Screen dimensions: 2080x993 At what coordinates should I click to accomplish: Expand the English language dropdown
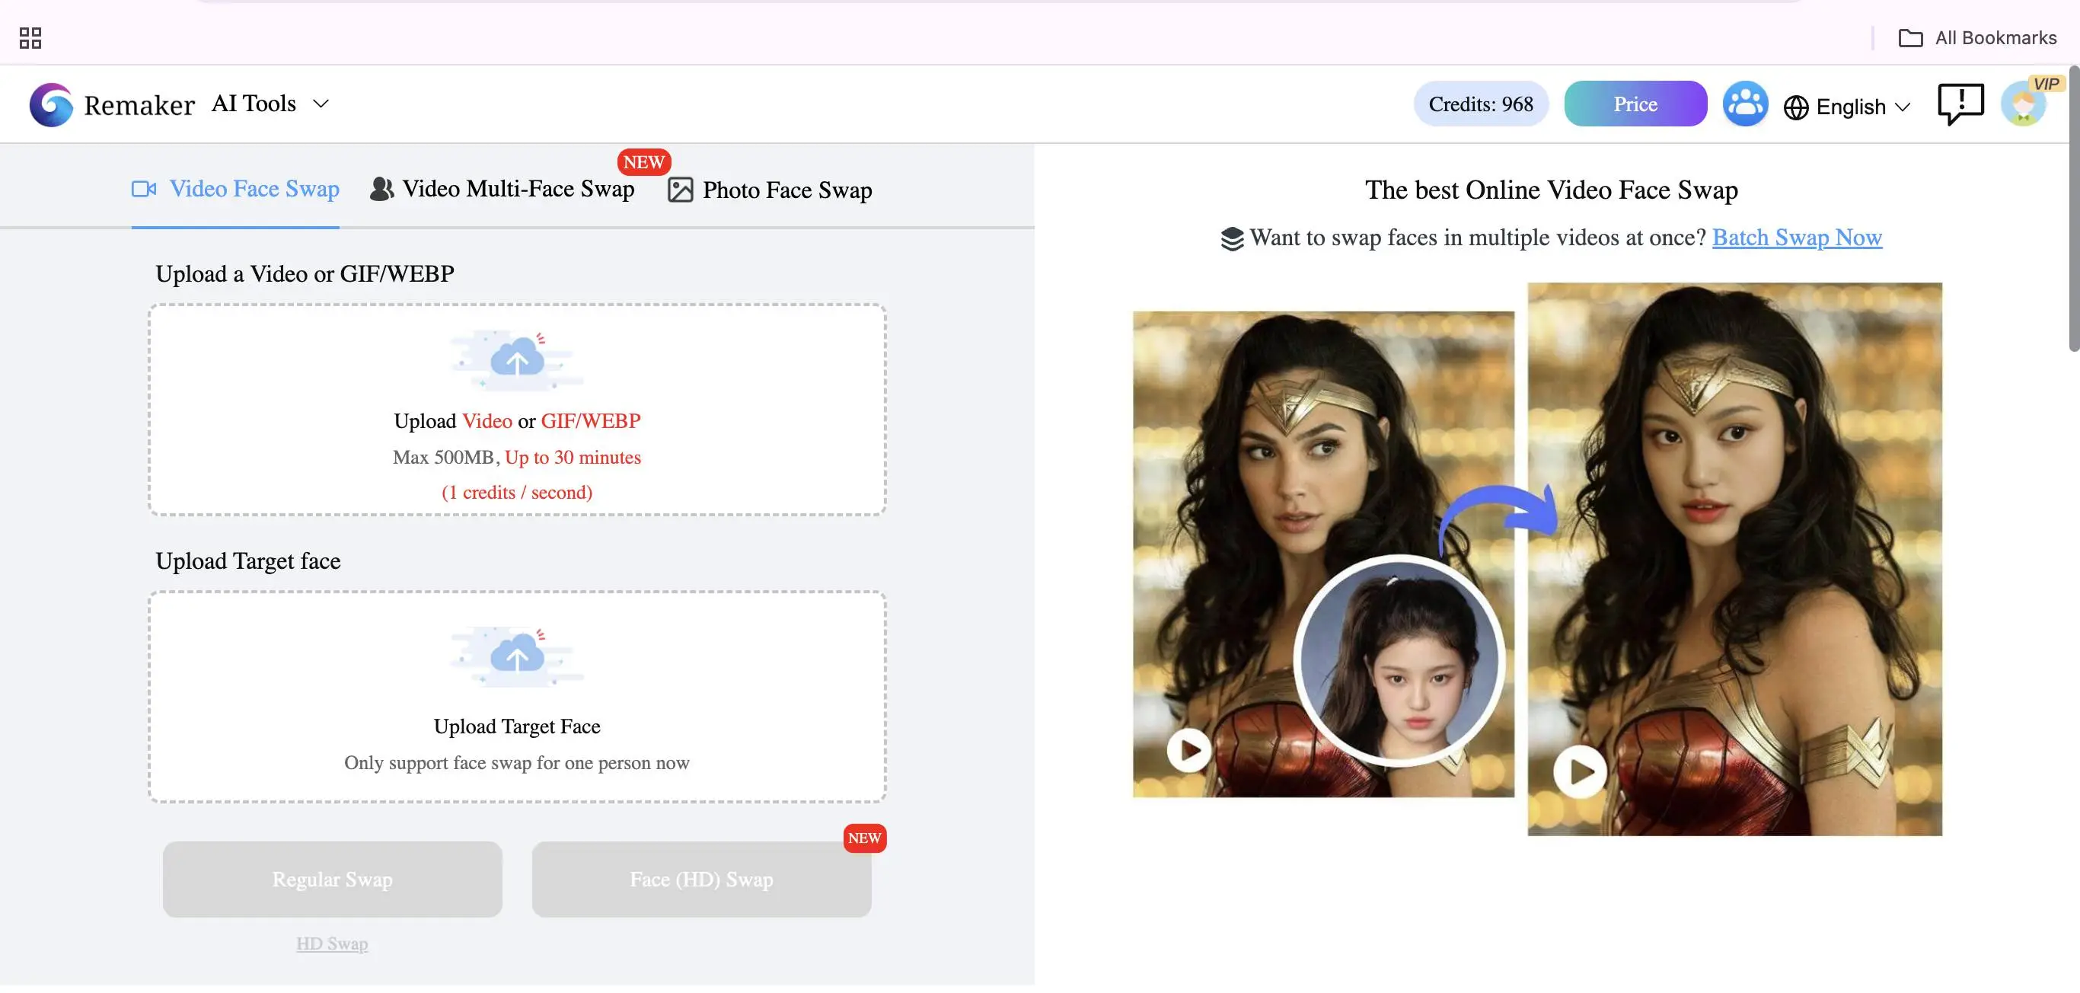pos(1863,107)
